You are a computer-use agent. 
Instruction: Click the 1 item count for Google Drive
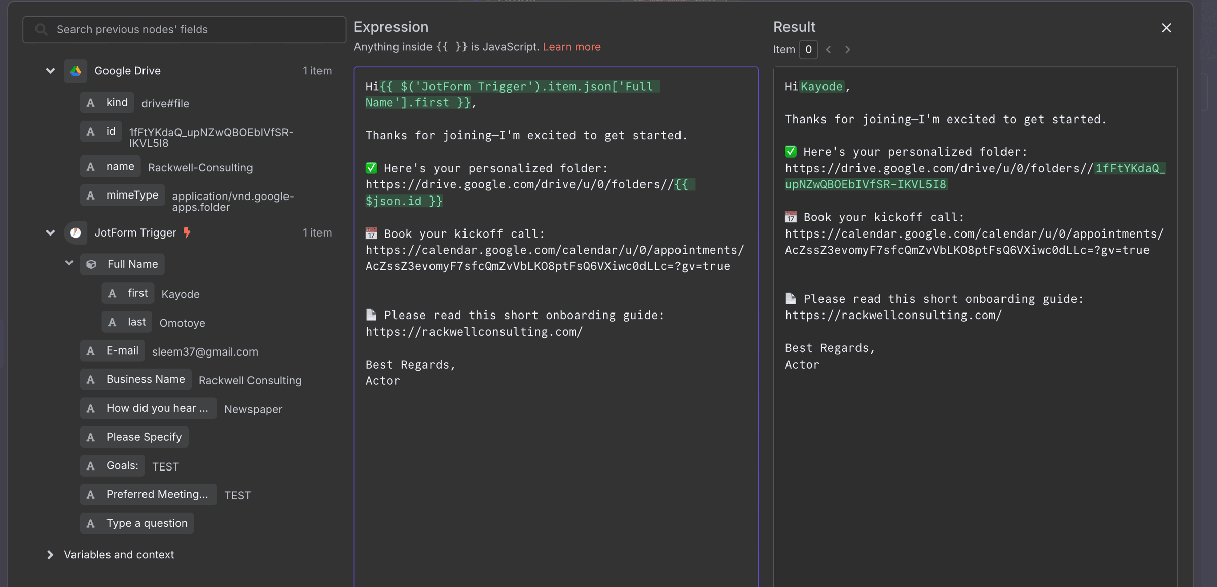(x=317, y=71)
